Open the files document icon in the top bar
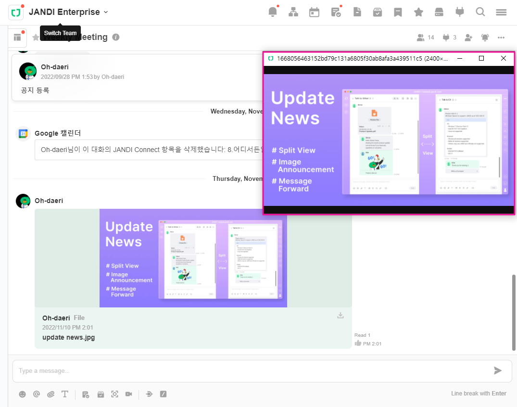The image size is (517, 407). 357,12
